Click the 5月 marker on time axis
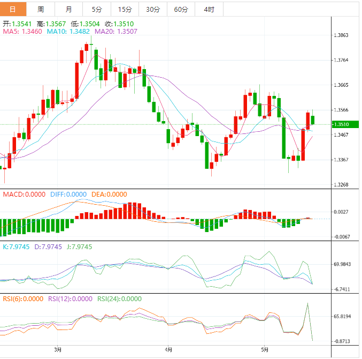 coord(264,350)
